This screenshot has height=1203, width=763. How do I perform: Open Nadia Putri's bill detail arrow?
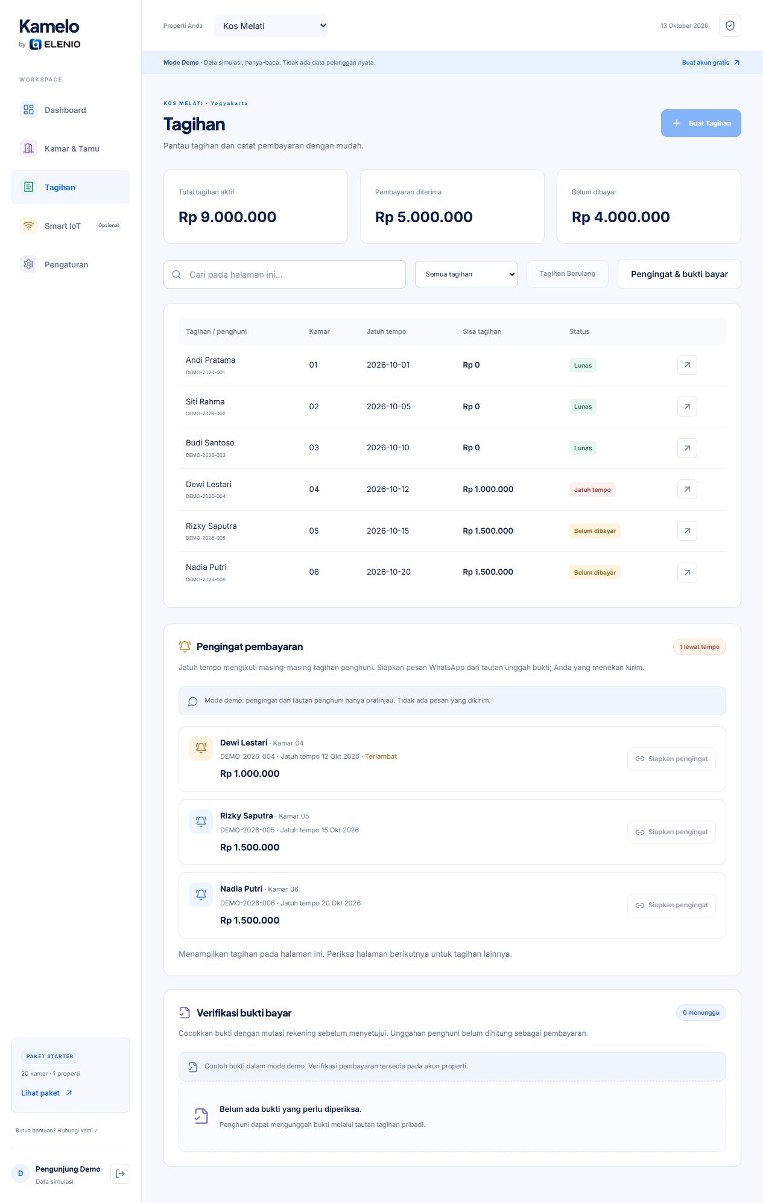click(x=687, y=572)
